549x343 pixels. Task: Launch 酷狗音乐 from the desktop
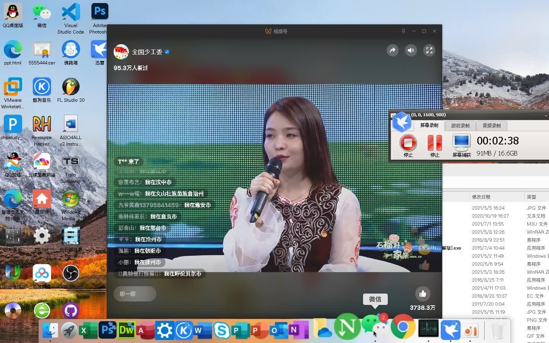(42, 90)
